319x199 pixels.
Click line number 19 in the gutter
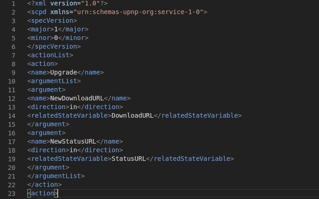12,159
